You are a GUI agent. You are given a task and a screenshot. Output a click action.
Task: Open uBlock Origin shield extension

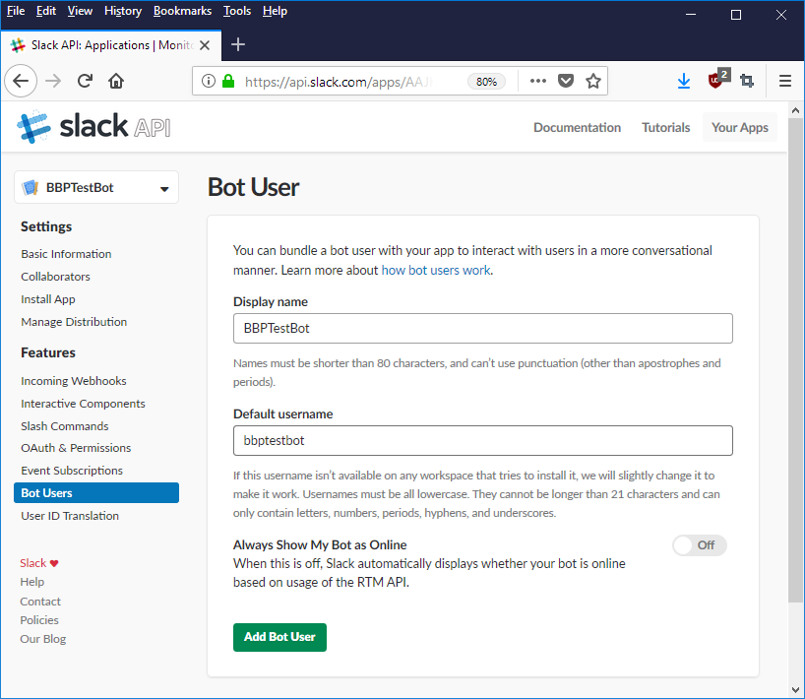point(717,79)
